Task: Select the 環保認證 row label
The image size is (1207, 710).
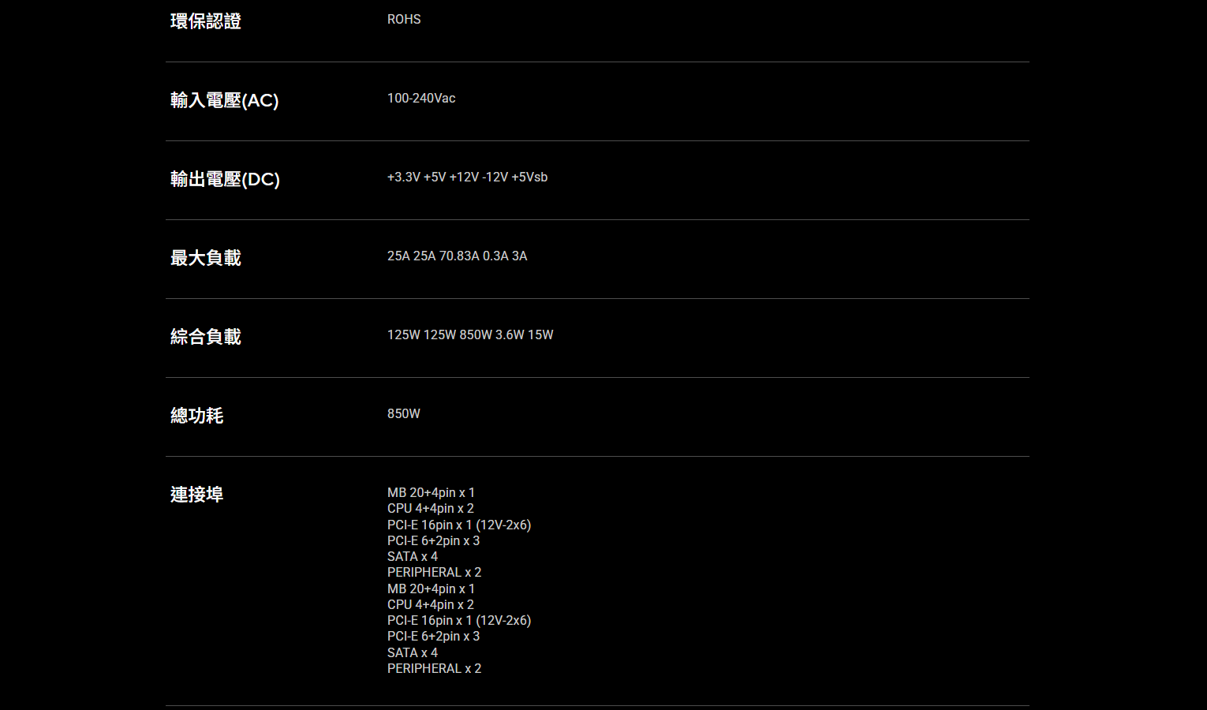Action: pos(206,21)
